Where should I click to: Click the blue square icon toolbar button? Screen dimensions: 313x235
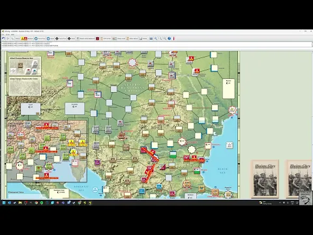[x=50, y=39]
